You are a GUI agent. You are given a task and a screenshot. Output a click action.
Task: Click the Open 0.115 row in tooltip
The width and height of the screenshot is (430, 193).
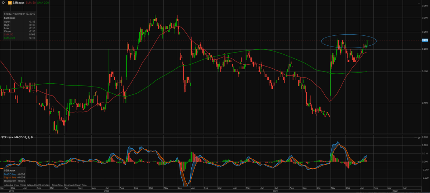pyautogui.click(x=20, y=22)
